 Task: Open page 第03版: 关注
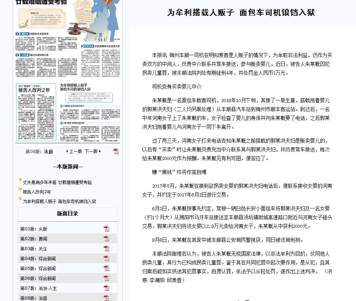coord(33,249)
